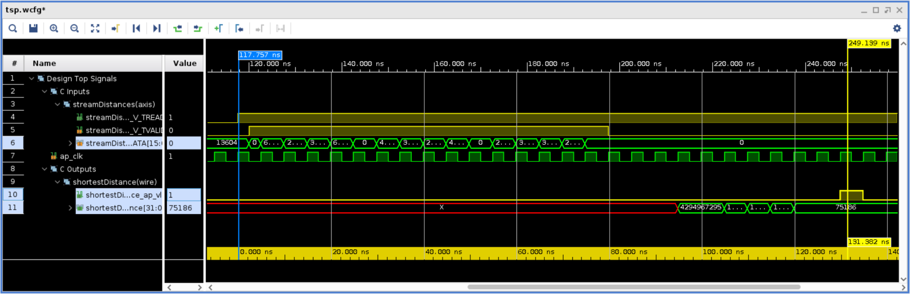Viewport: 910px width, 294px height.
Task: Click the Value column header
Action: click(185, 63)
